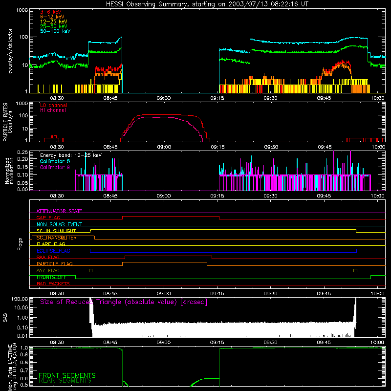Click the white SAS triangle-size band

click(223, 329)
